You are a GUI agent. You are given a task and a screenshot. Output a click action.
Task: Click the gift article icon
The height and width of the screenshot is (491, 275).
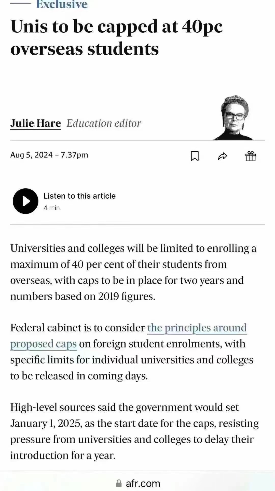(251, 156)
